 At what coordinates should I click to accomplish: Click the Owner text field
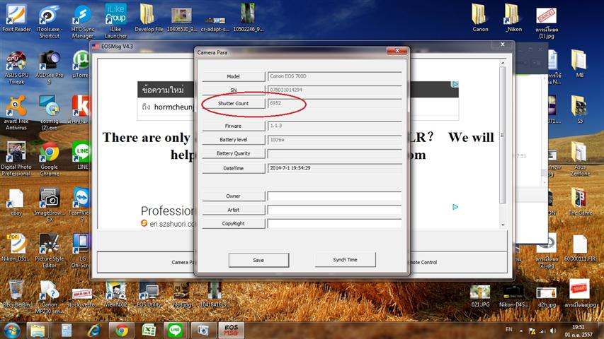pos(334,196)
